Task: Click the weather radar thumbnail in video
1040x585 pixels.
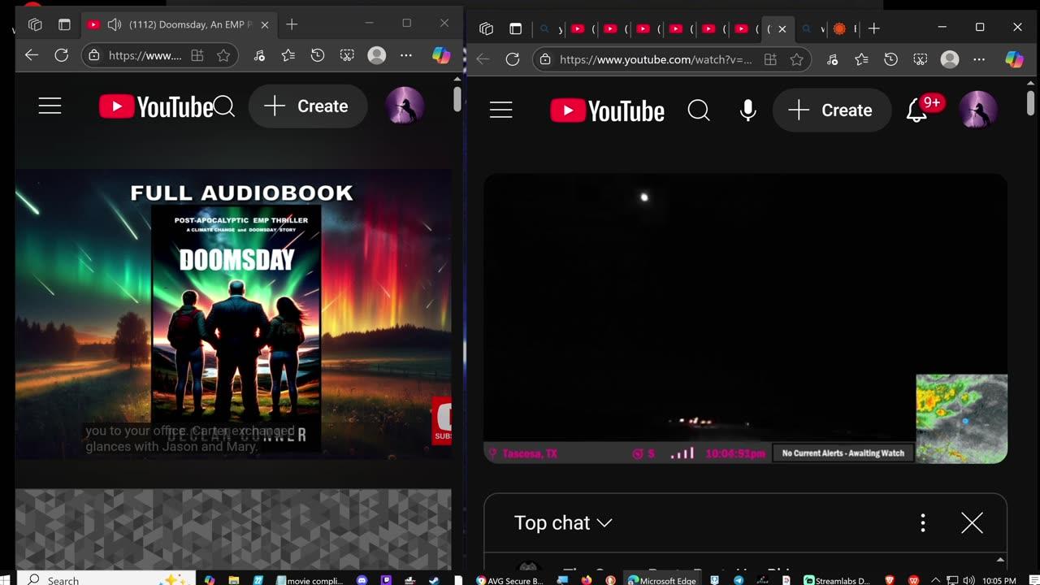Action: click(962, 418)
